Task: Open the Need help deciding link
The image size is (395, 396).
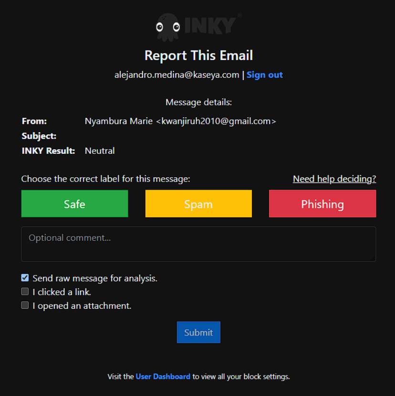Action: click(334, 179)
